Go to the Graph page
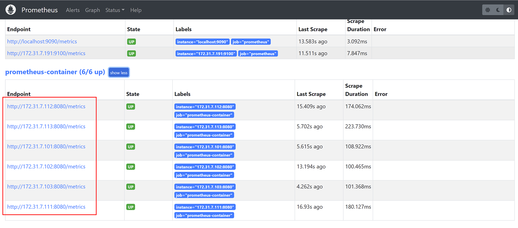518x228 pixels. coord(92,10)
